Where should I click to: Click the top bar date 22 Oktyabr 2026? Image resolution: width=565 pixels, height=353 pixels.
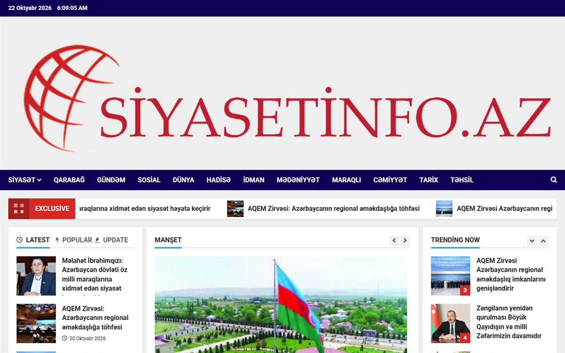[30, 8]
